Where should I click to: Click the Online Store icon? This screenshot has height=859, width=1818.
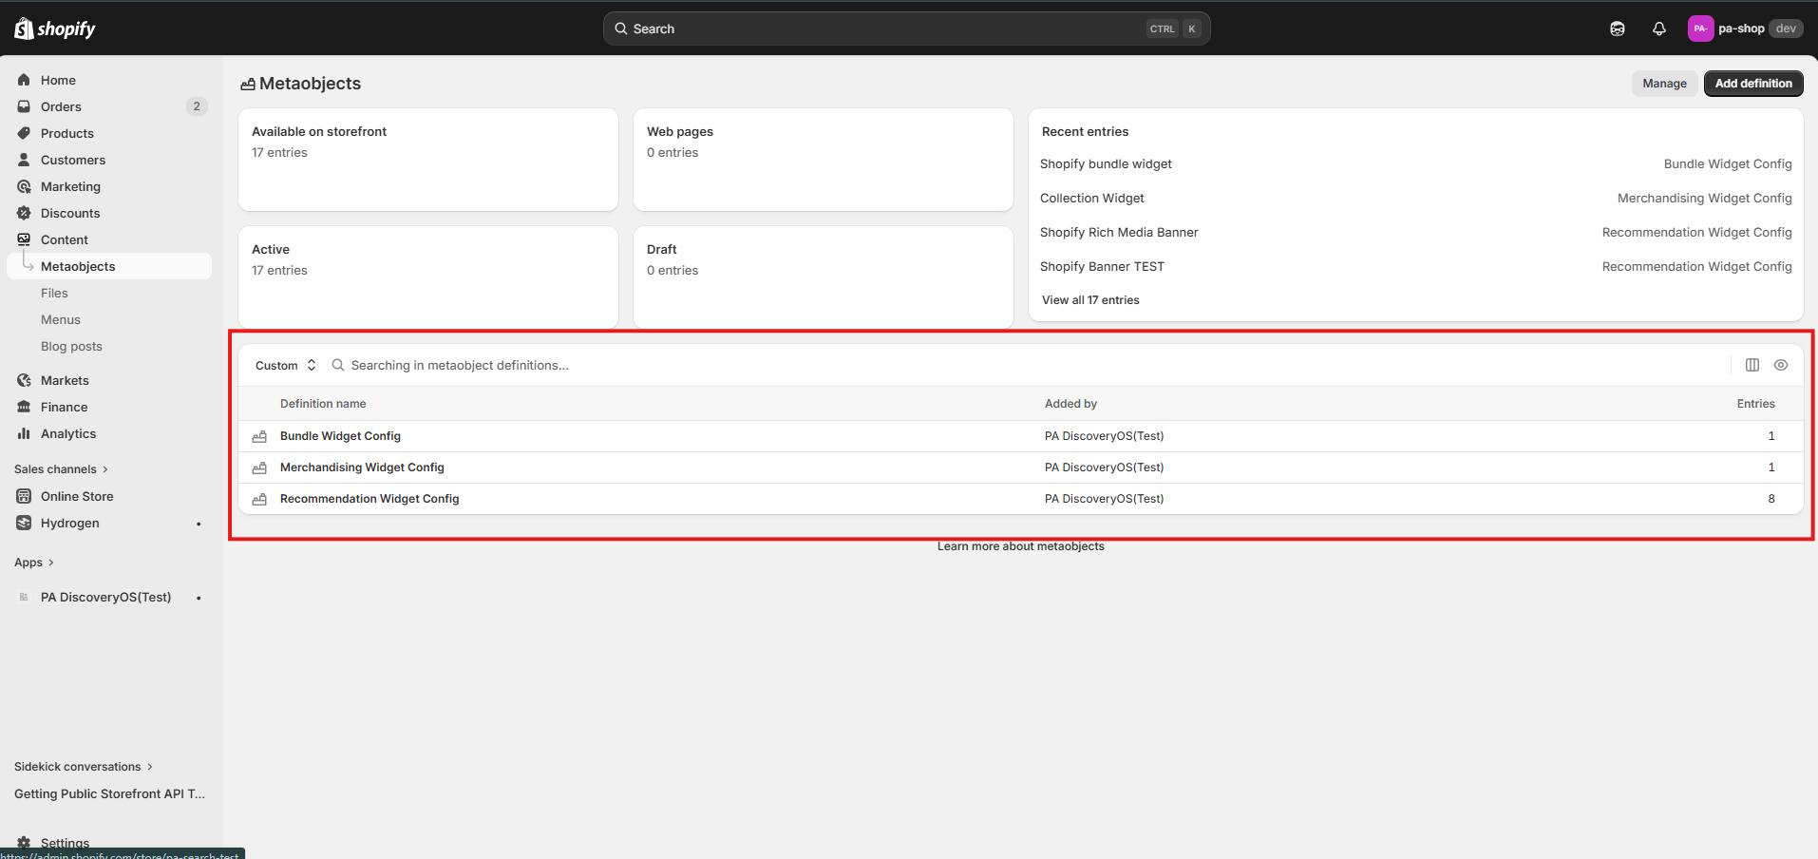[24, 496]
